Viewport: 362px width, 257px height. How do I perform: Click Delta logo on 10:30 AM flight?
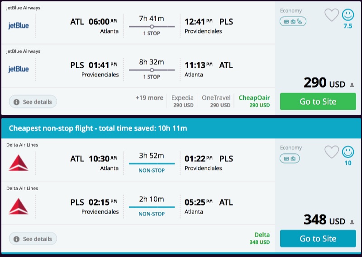[x=19, y=163]
